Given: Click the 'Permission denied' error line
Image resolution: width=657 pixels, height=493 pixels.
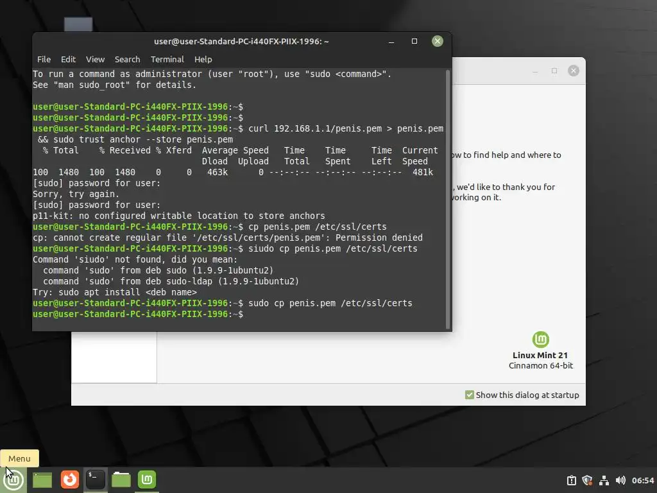Looking at the screenshot, I should [228, 238].
